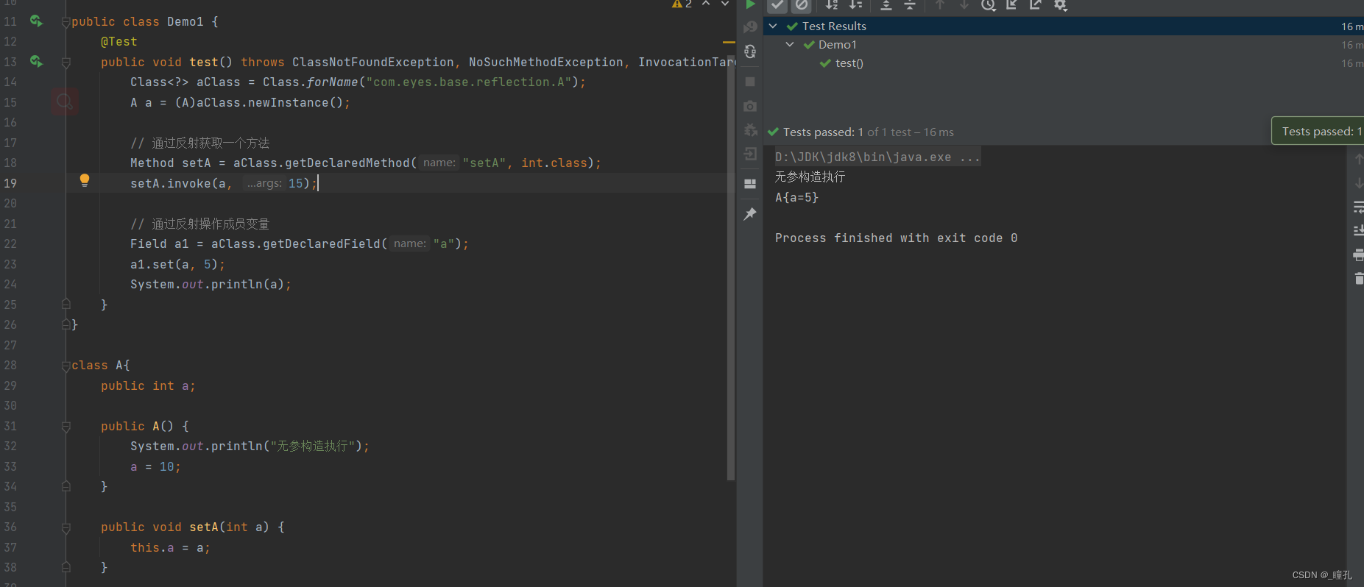Go to next highlighted problem arrow
Viewport: 1364px width, 587px height.
[x=725, y=4]
